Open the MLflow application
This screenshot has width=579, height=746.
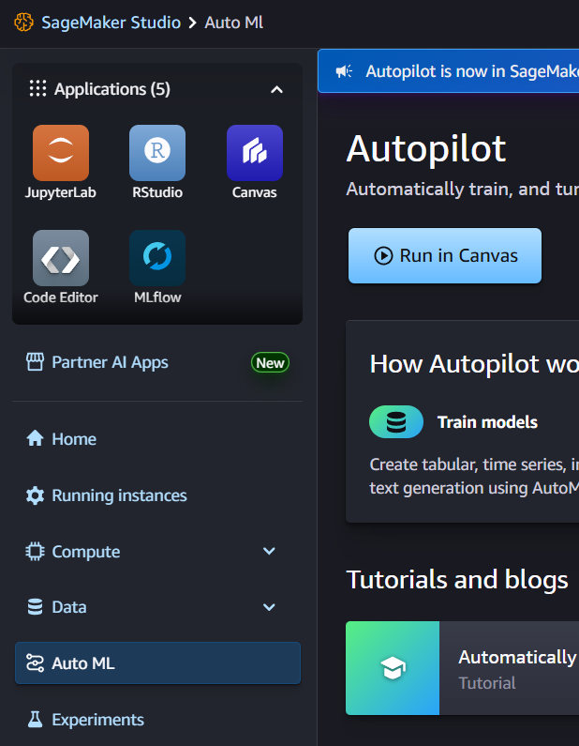(157, 258)
